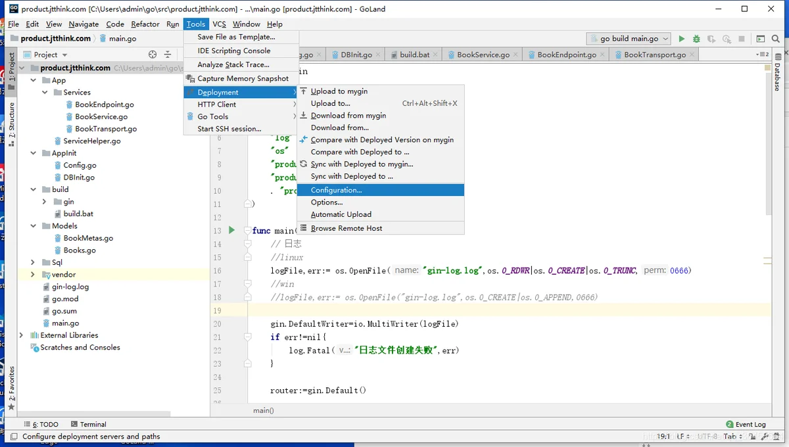
Task: Click the terminal window icon in top toolbar
Action: coord(761,39)
